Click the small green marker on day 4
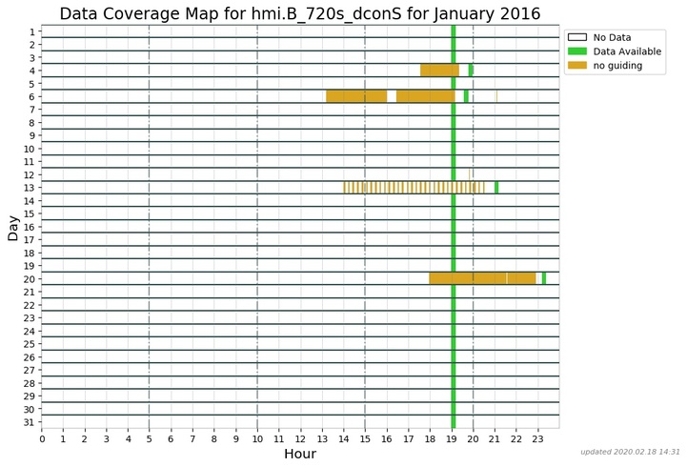The image size is (687, 467). pos(471,71)
